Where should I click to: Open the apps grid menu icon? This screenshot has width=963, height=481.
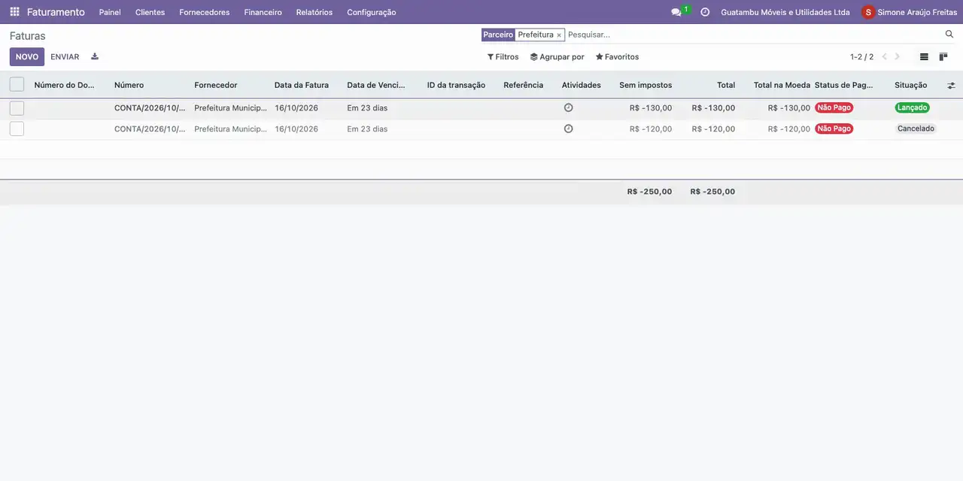(x=14, y=12)
